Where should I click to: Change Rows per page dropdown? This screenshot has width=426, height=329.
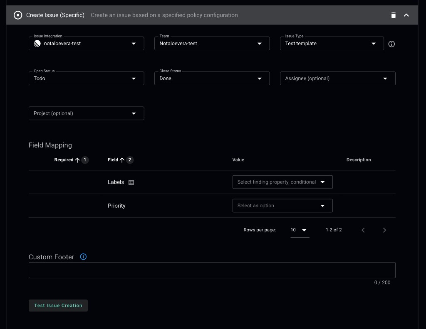point(300,230)
